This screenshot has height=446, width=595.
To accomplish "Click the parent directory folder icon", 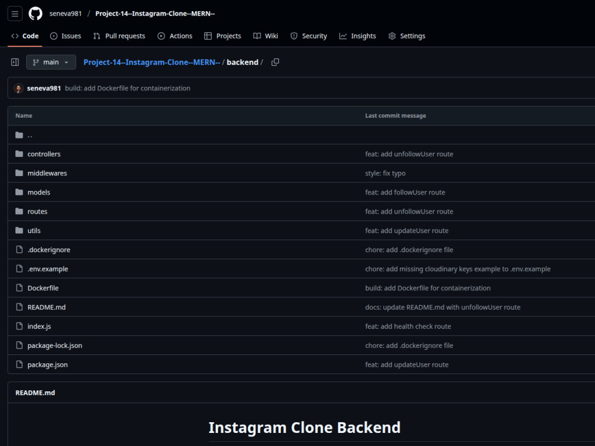I will 20,135.
